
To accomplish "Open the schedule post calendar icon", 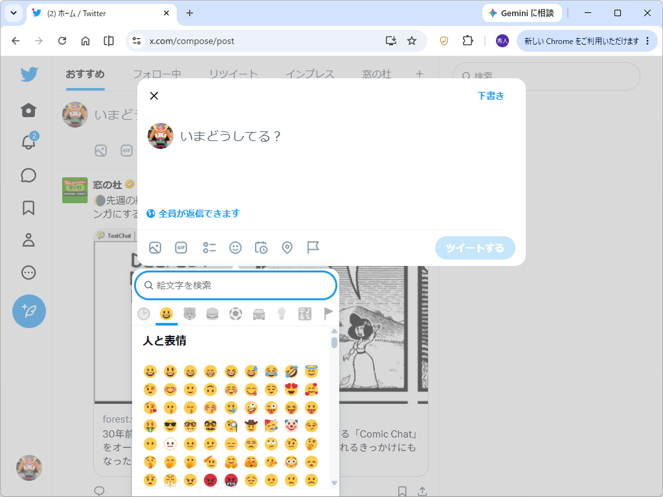I will click(x=261, y=248).
